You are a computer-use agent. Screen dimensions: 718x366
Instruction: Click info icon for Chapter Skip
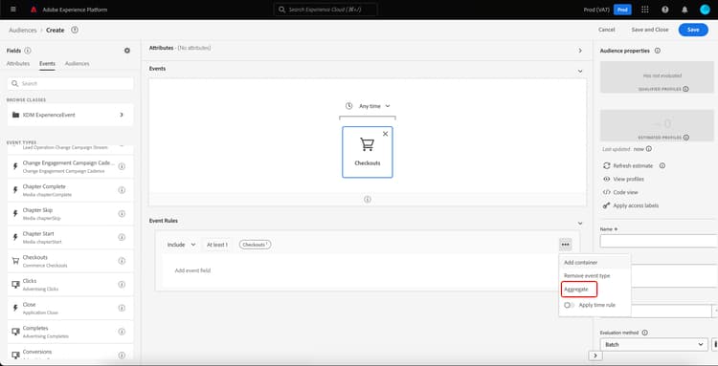coord(122,214)
